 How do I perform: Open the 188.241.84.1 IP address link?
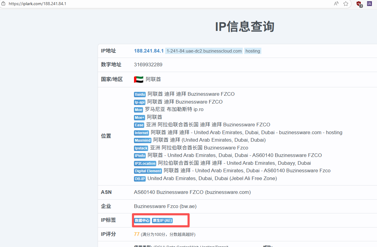[x=149, y=51]
